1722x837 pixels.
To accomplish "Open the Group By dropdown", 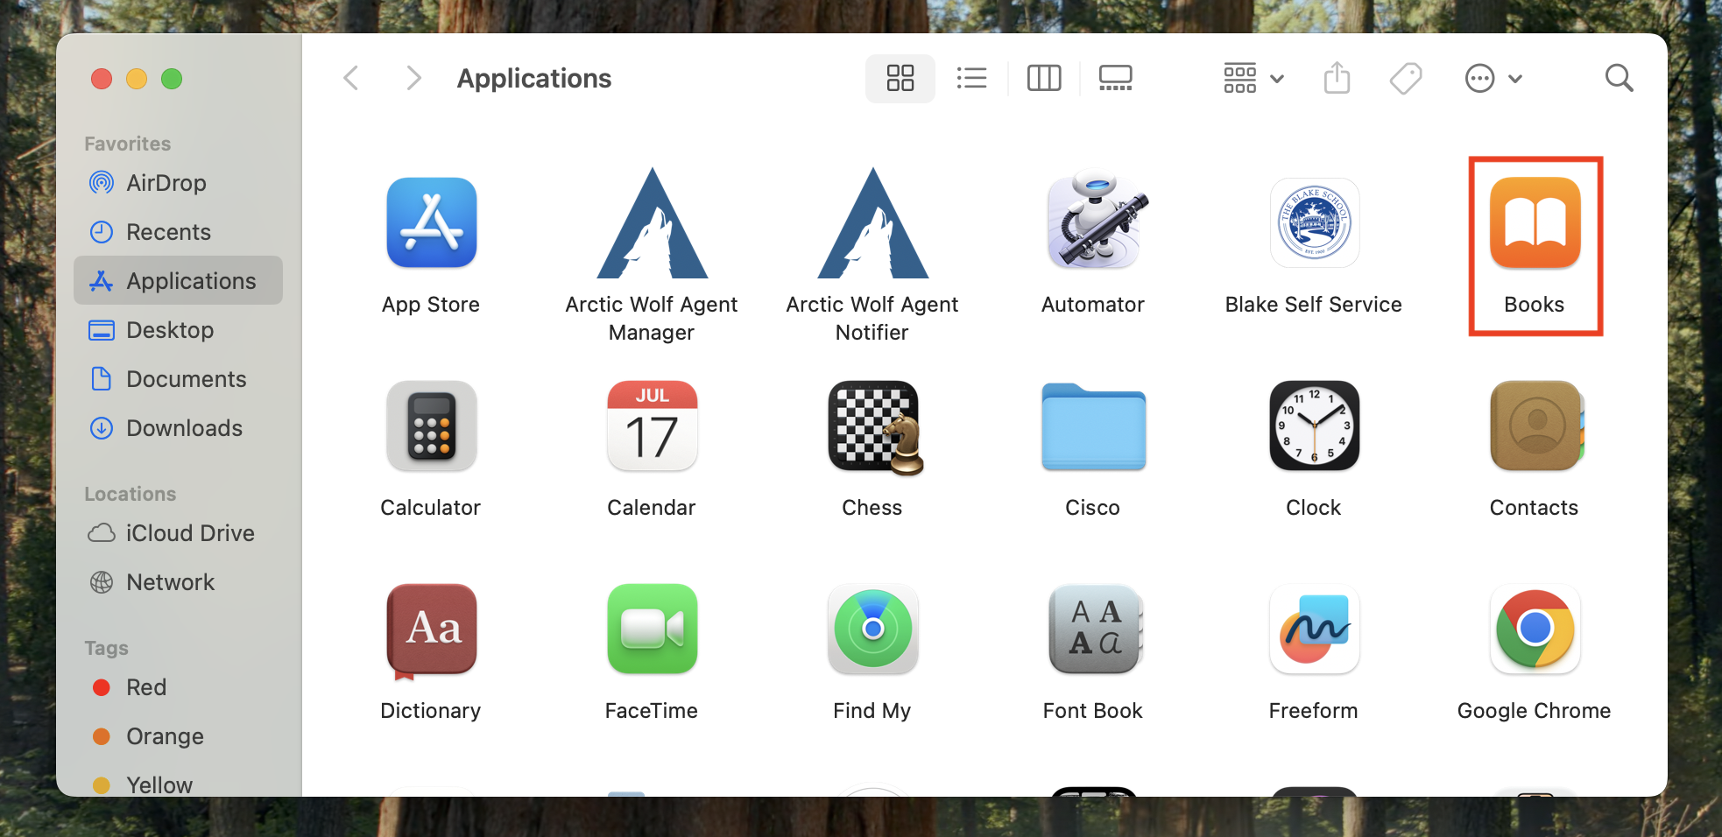I will click(x=1253, y=78).
